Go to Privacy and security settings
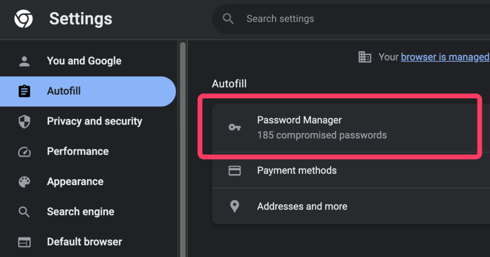 (x=94, y=121)
